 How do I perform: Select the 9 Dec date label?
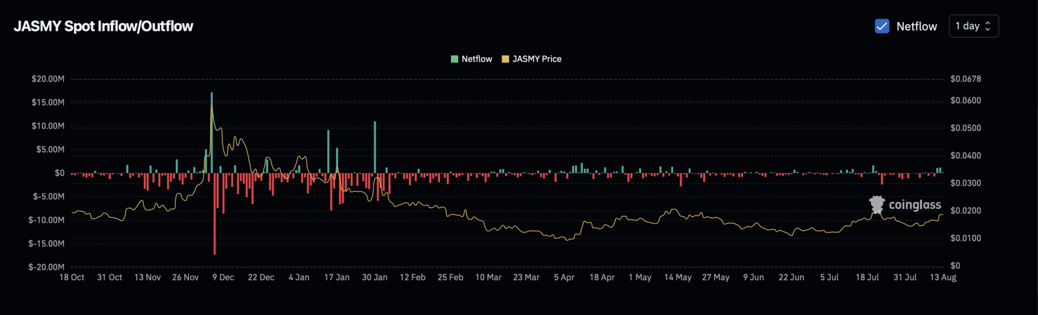tap(223, 278)
